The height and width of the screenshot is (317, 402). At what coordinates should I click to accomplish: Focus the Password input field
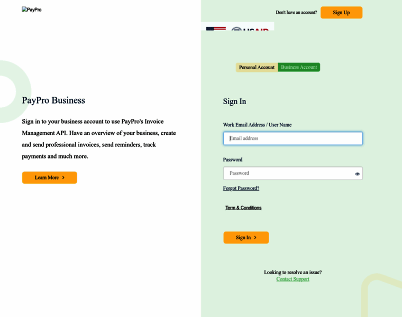293,173
